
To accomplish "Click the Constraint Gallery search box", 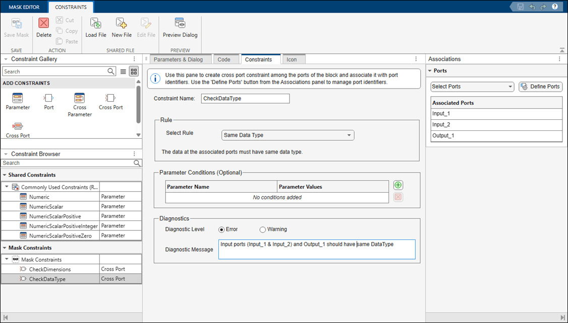I will tap(54, 71).
